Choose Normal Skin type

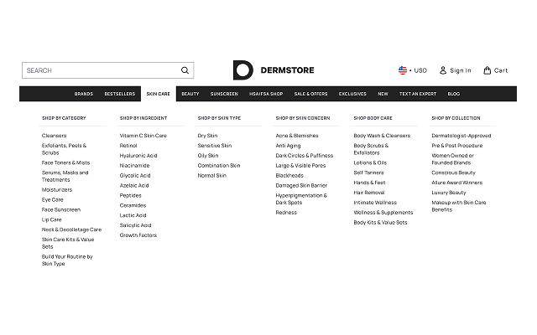pos(212,175)
